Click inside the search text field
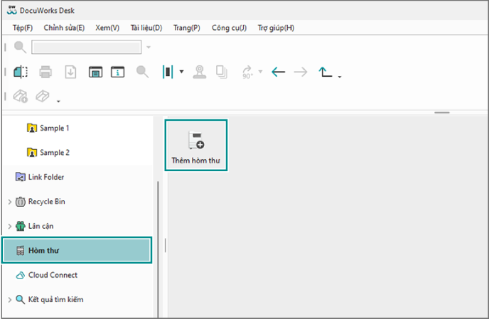 pos(86,48)
